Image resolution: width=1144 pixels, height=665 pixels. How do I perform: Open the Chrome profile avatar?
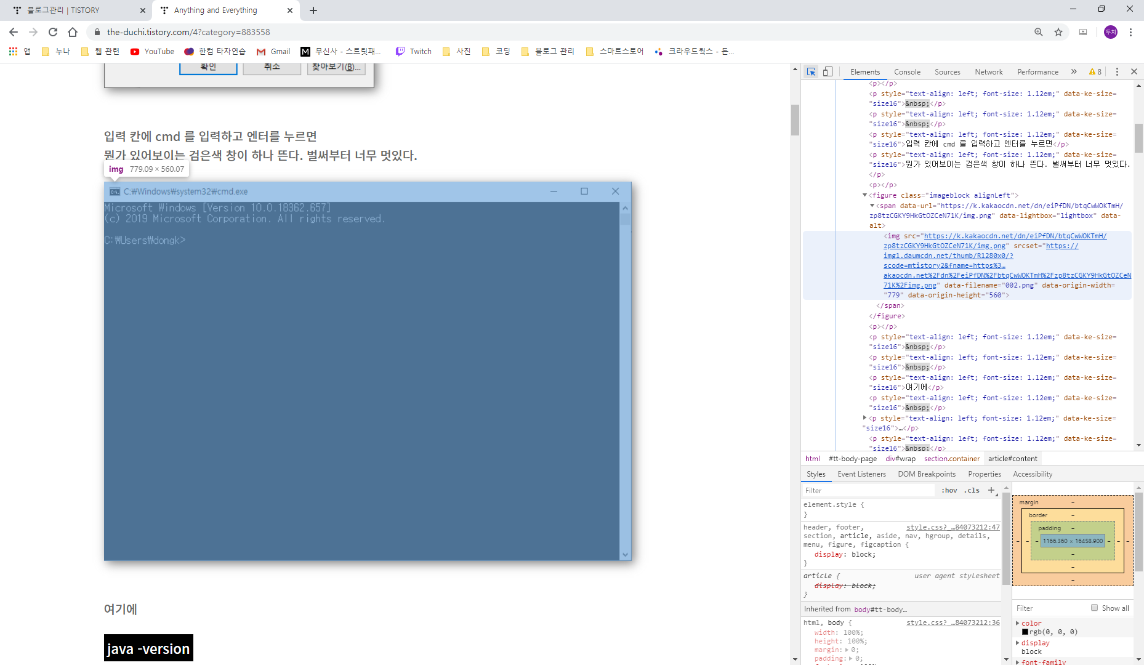click(x=1111, y=32)
